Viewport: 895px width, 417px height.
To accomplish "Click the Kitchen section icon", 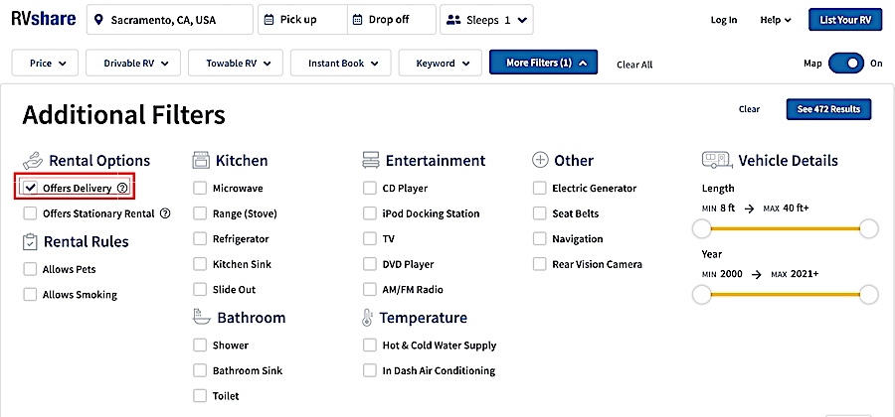I will click(x=200, y=160).
